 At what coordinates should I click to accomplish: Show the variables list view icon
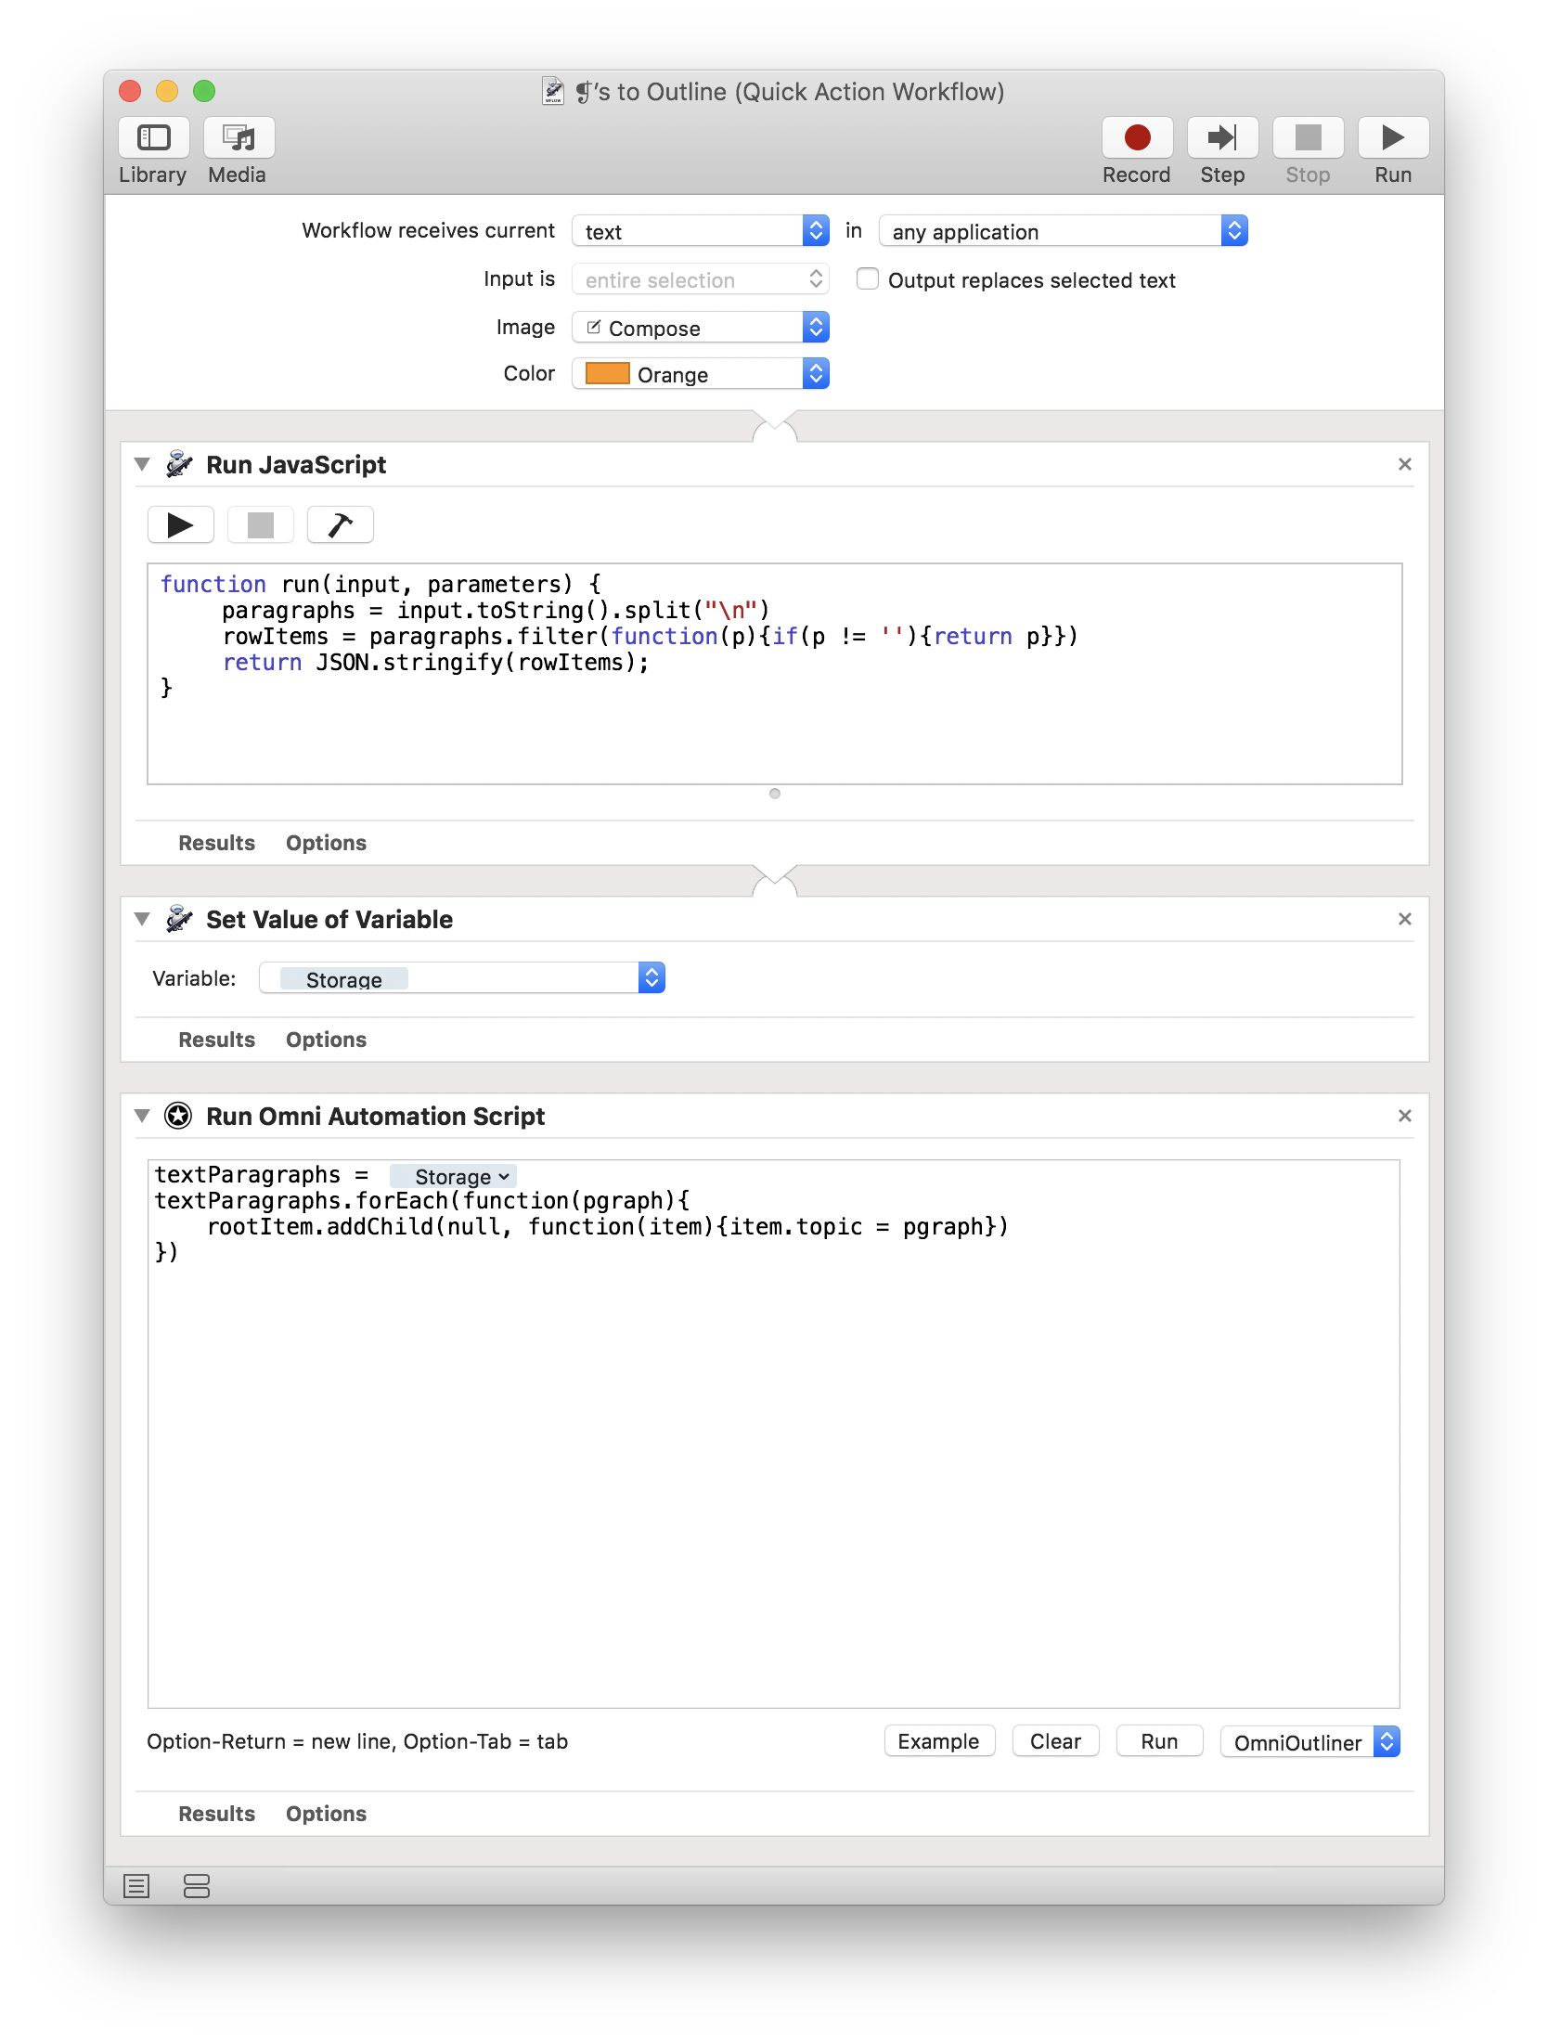tap(197, 1886)
